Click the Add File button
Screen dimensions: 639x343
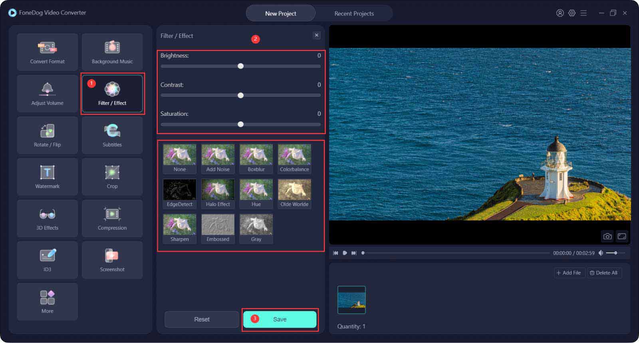[x=569, y=273]
